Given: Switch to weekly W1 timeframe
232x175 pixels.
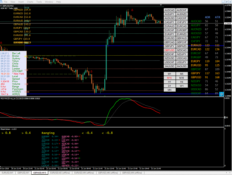Looking at the screenshot, I should click(182, 86).
